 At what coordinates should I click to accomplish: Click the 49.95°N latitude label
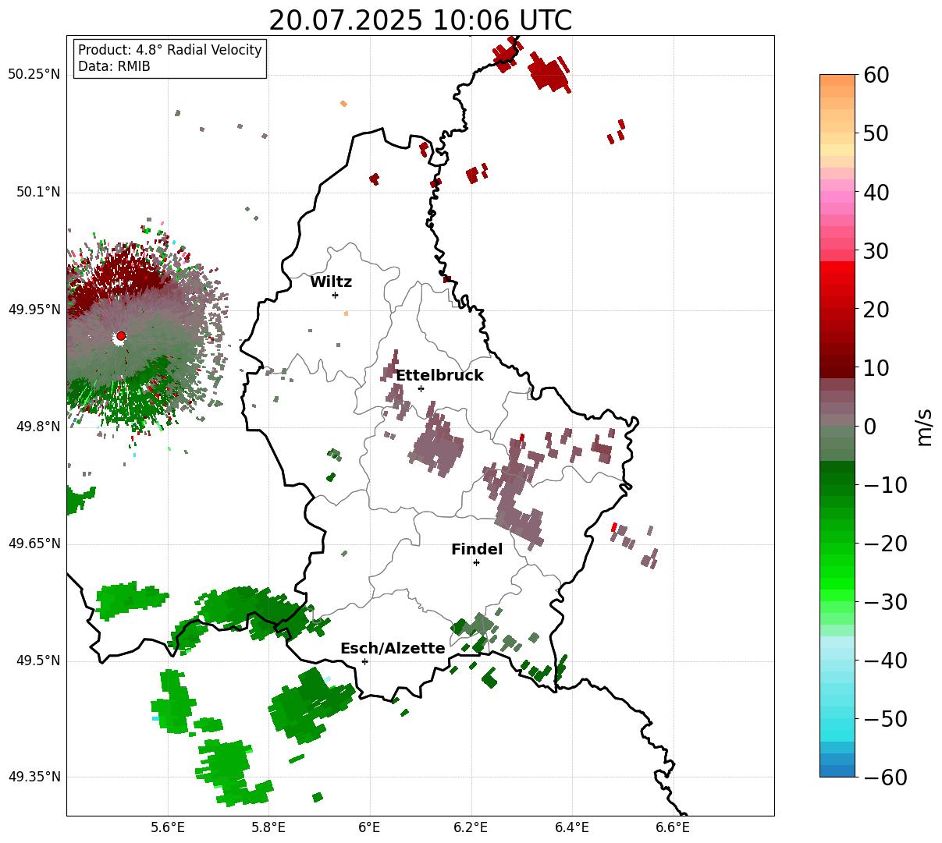(34, 310)
